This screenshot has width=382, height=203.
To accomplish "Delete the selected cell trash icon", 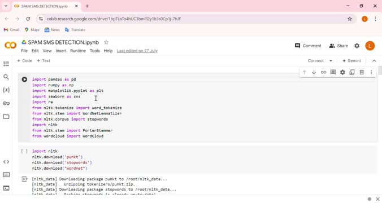I will 362,72.
